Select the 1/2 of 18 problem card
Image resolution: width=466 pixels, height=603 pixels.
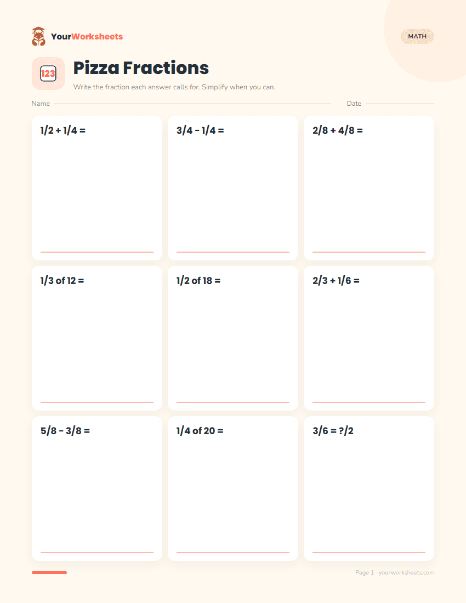coord(233,338)
